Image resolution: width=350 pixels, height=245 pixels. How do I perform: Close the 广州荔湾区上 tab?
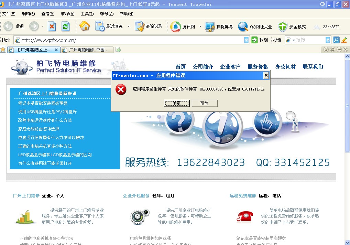click(x=56, y=50)
